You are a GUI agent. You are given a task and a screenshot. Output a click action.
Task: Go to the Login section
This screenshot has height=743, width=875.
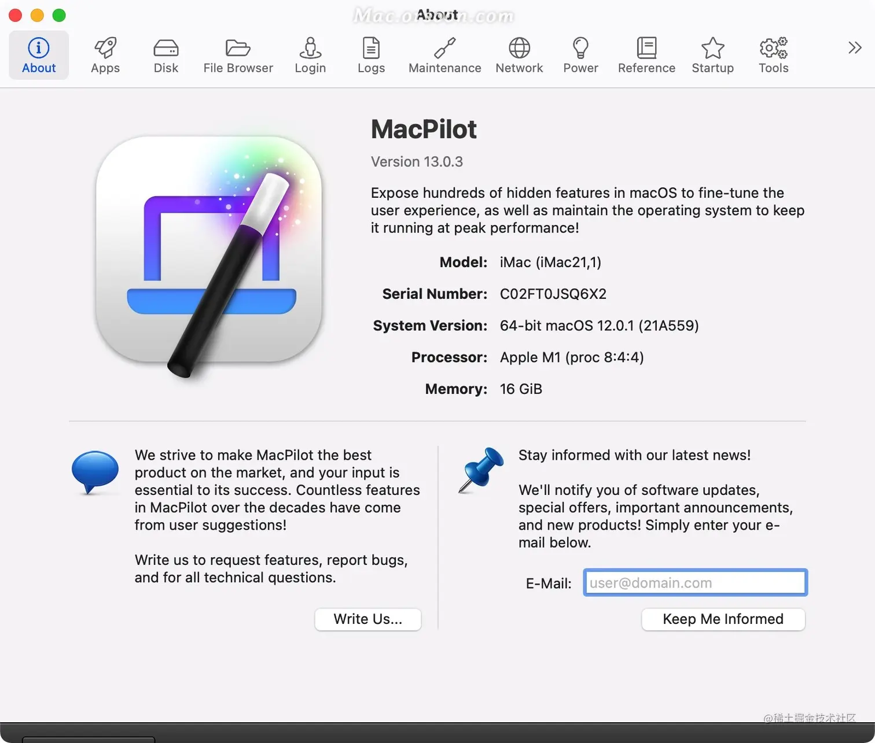pyautogui.click(x=310, y=56)
